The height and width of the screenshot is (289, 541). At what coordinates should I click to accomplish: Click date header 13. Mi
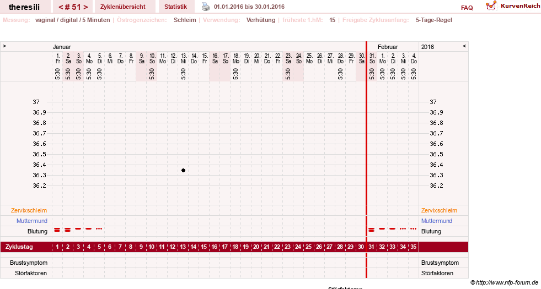pos(184,58)
